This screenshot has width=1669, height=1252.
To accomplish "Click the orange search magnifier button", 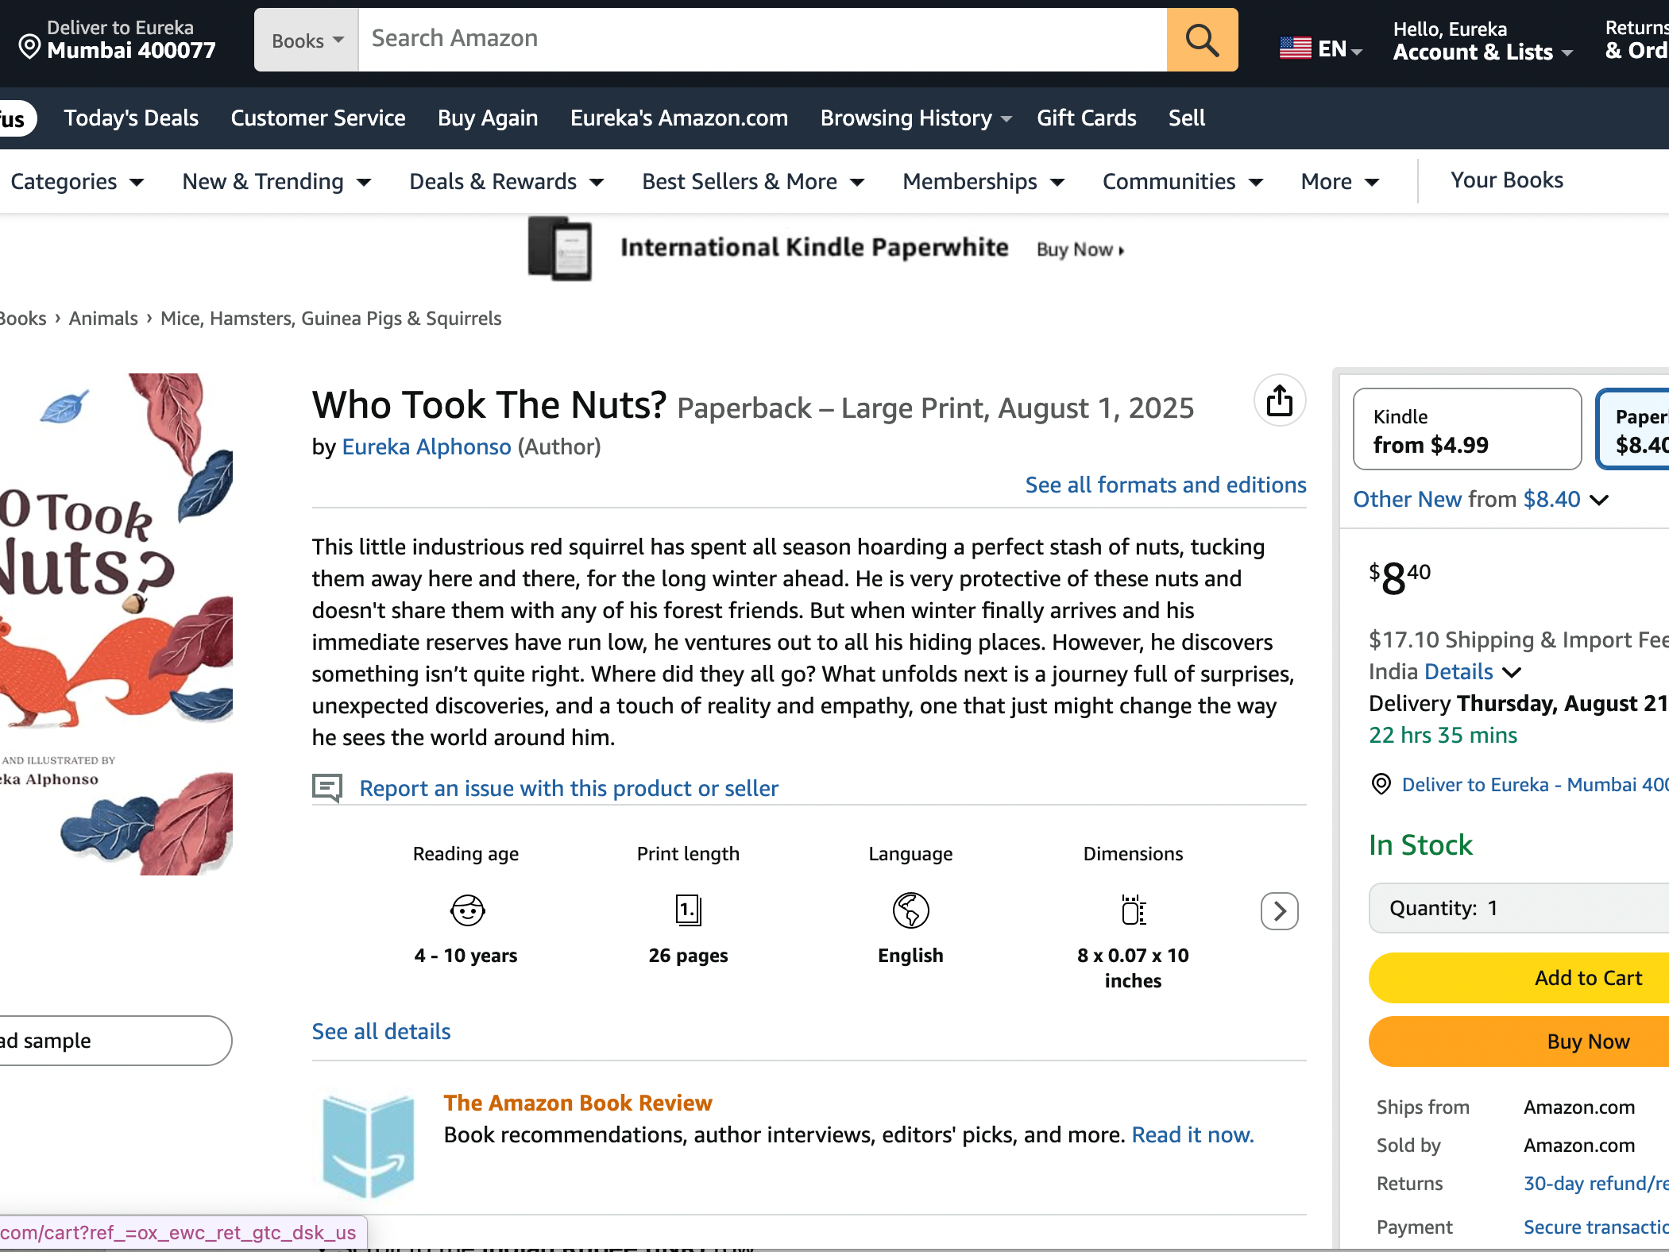I will point(1201,40).
